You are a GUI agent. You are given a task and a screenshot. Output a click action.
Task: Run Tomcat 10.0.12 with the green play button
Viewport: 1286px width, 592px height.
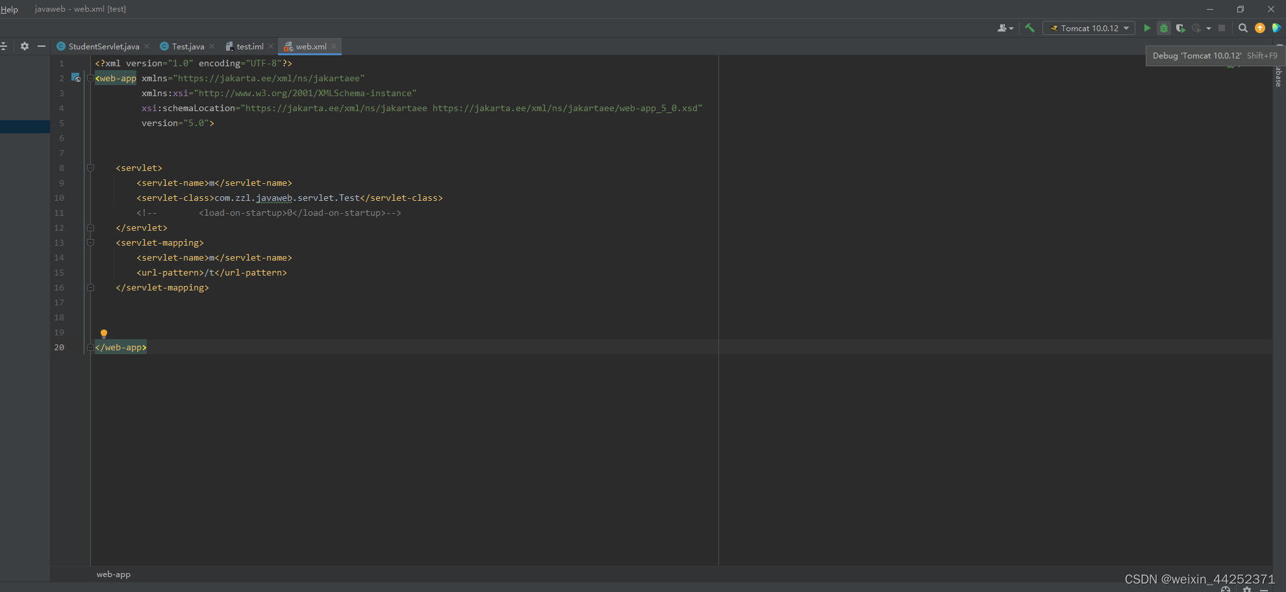click(1147, 28)
